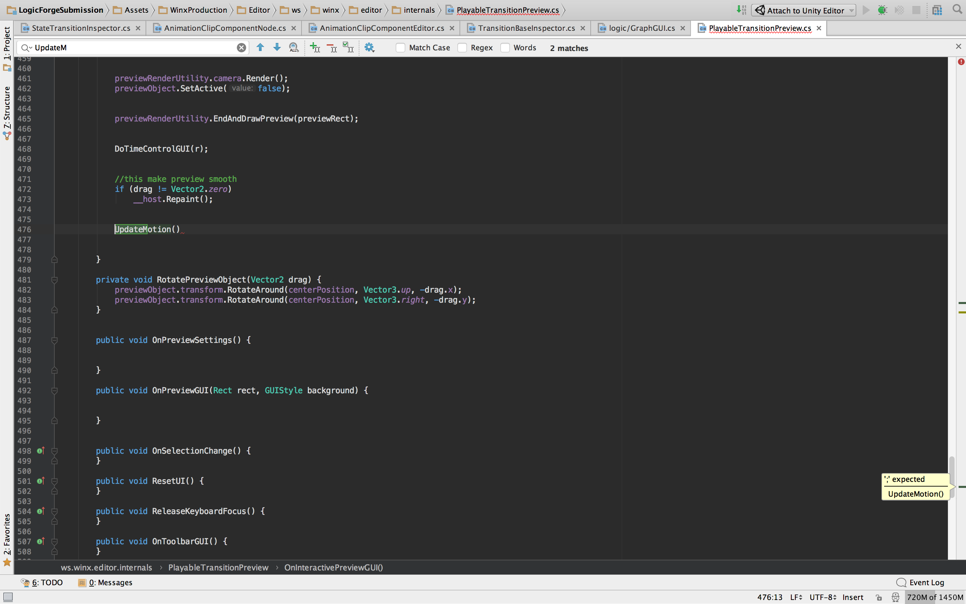
Task: Start the debug bug icon in toolbar
Action: pos(882,10)
